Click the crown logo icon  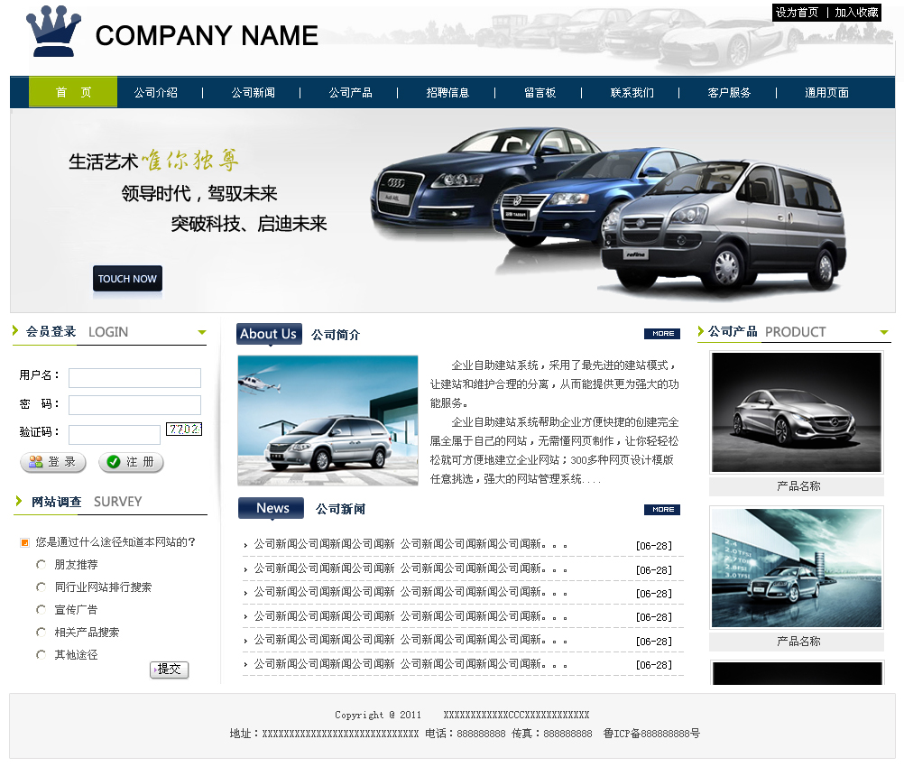(53, 32)
